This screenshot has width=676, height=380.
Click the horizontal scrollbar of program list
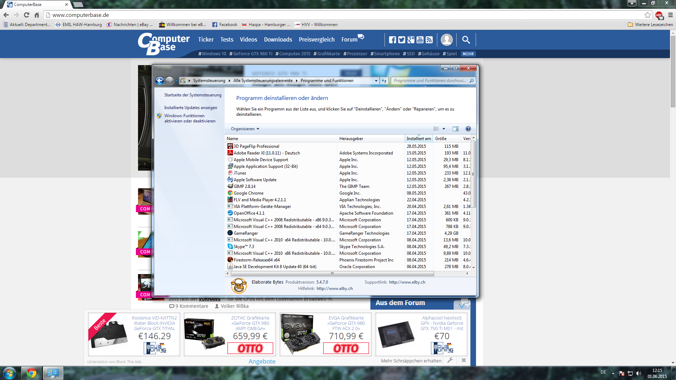click(x=332, y=273)
